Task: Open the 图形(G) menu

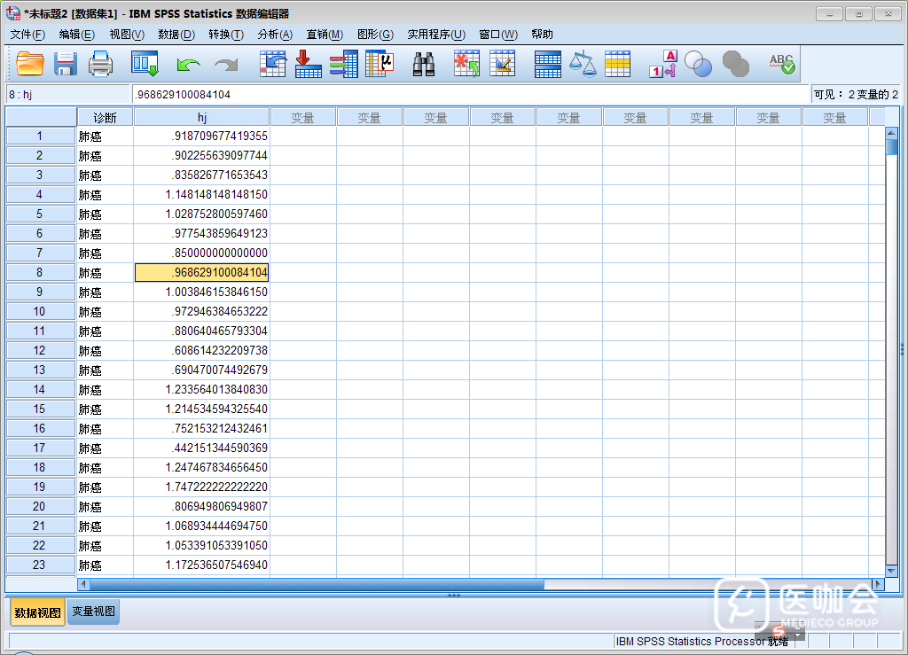Action: [x=374, y=35]
